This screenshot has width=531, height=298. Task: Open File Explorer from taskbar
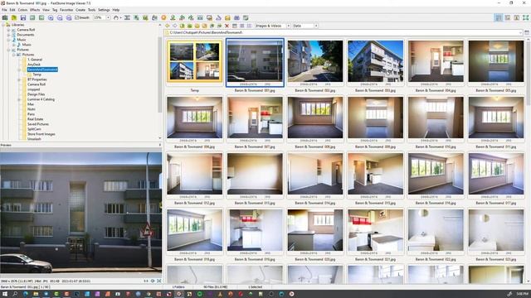point(36,294)
